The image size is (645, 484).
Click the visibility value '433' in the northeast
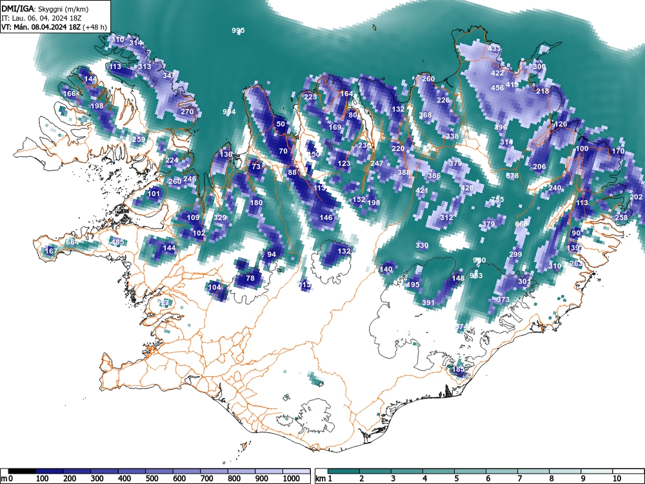tap(495, 48)
